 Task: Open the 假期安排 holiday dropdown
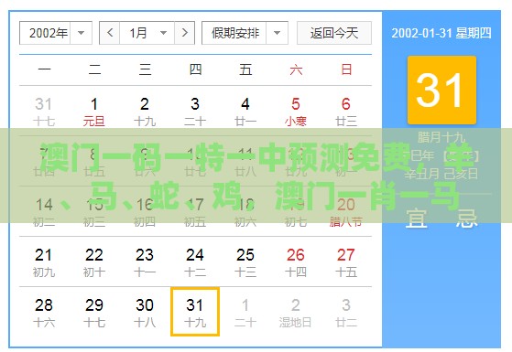coord(245,33)
